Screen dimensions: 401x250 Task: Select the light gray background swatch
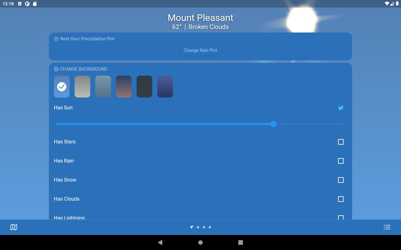coord(82,87)
